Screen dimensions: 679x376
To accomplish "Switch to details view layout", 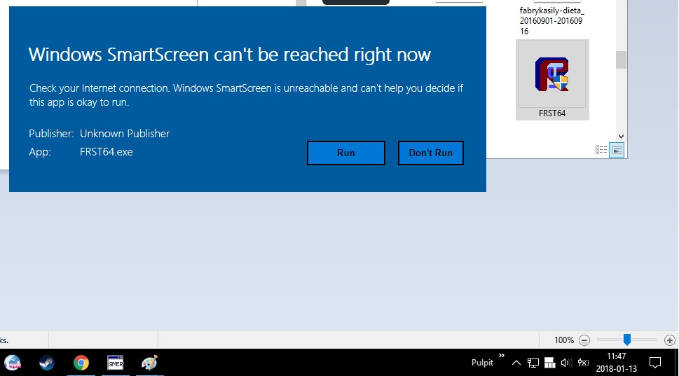I will pyautogui.click(x=601, y=150).
